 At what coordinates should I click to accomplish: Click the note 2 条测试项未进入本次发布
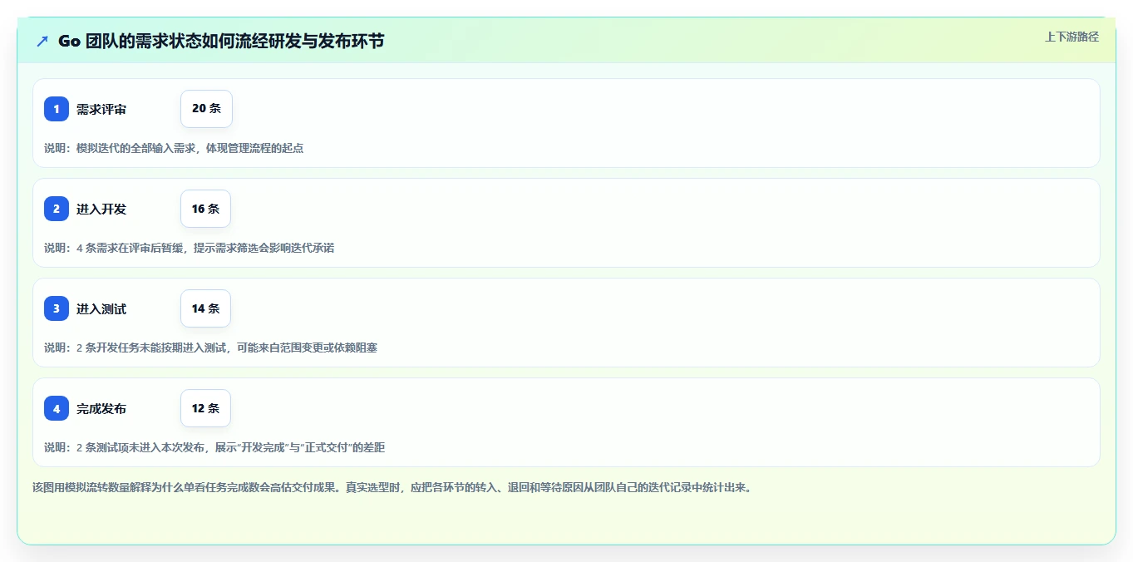[x=214, y=447]
